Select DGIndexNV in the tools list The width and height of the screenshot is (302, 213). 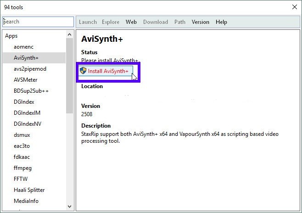(x=28, y=124)
